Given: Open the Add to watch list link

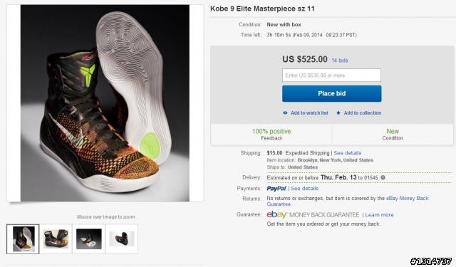Looking at the screenshot, I should coord(309,112).
